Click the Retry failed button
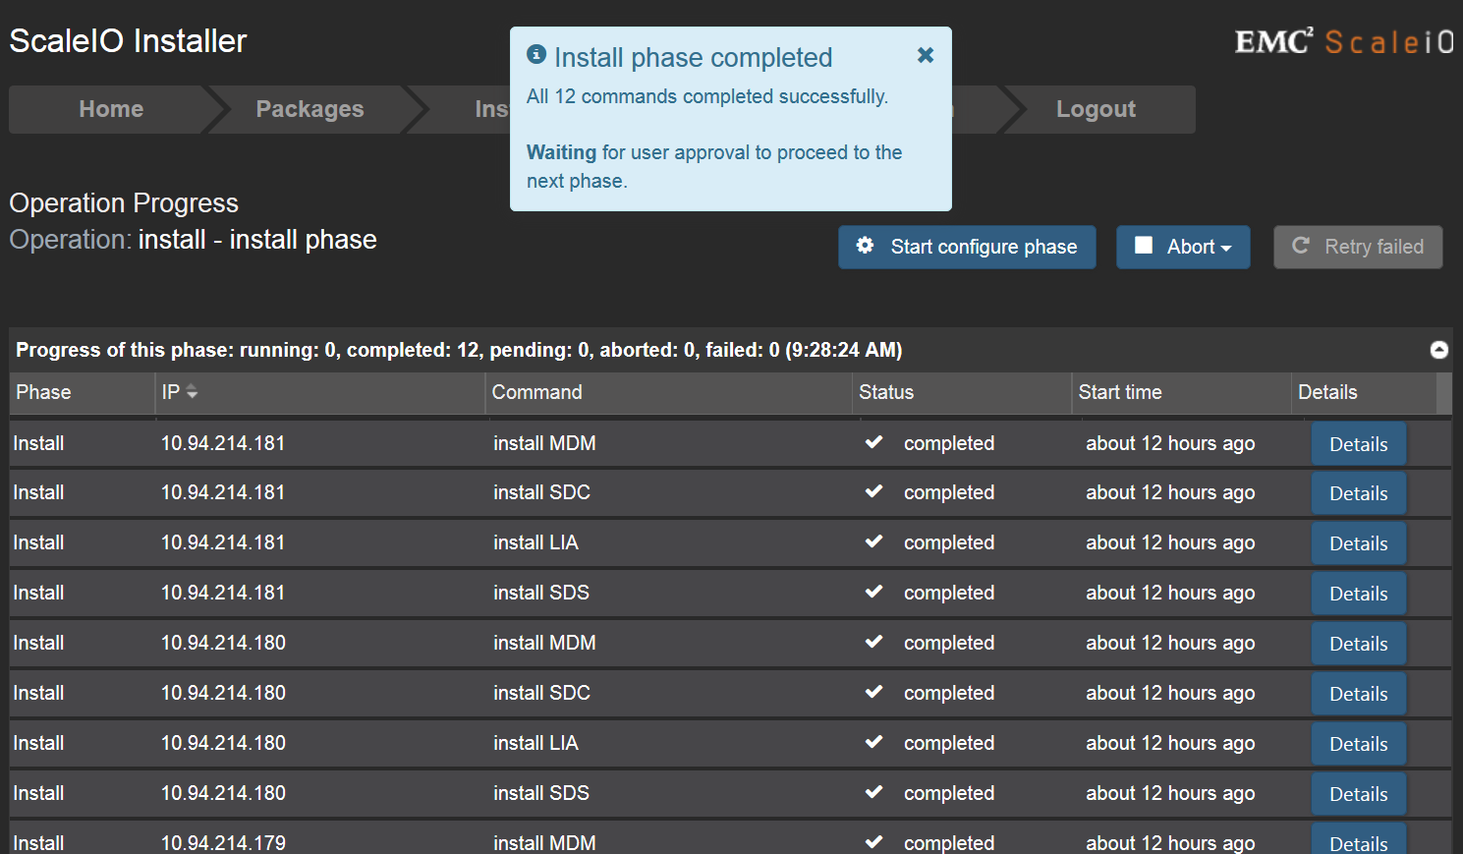The height and width of the screenshot is (854, 1463). pos(1358,247)
